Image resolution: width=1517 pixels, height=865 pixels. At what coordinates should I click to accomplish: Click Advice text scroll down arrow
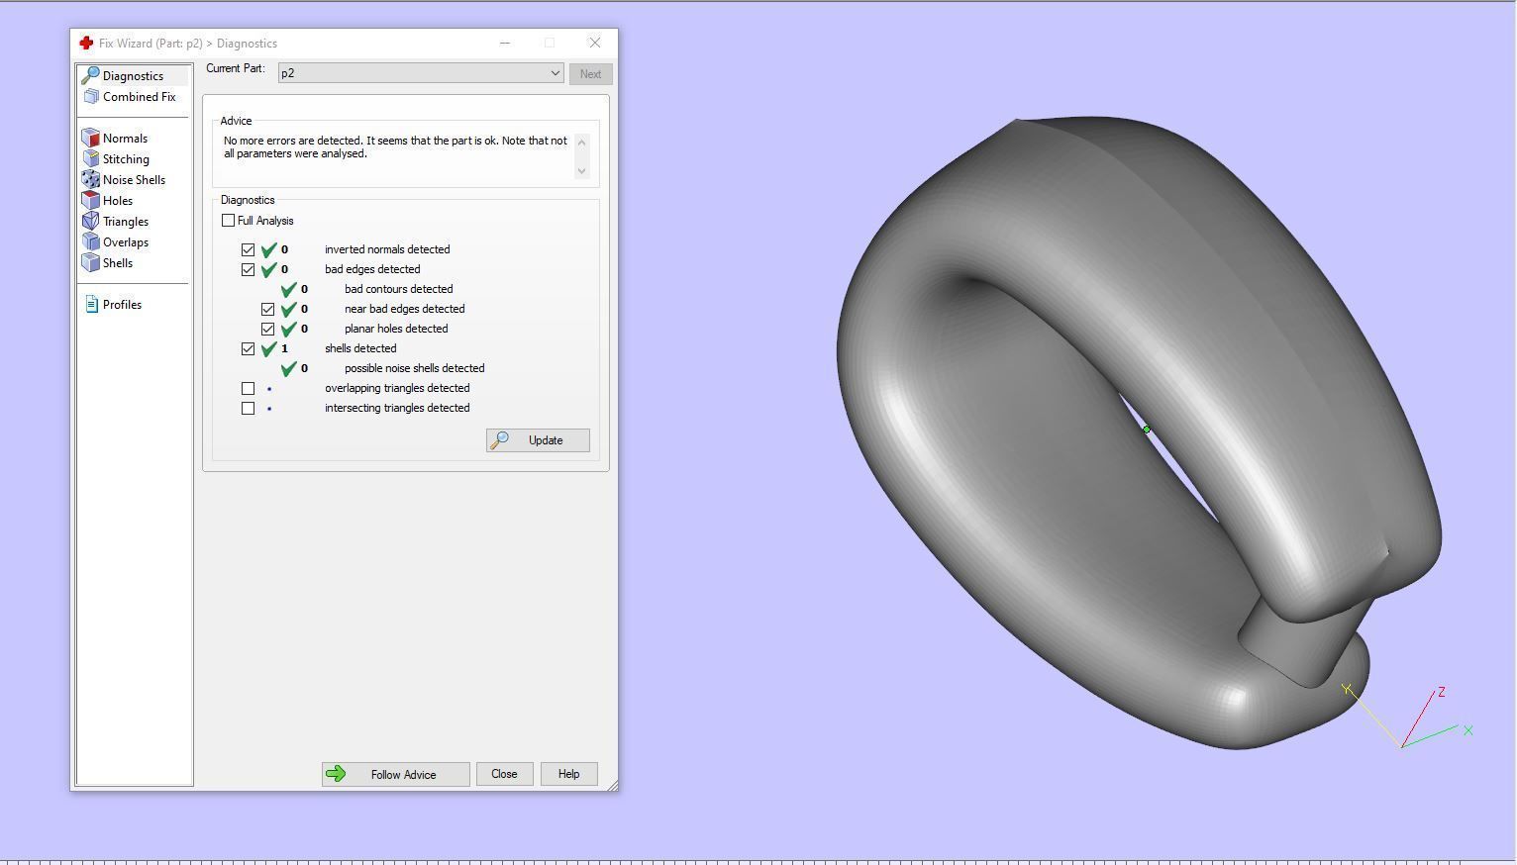coord(582,170)
